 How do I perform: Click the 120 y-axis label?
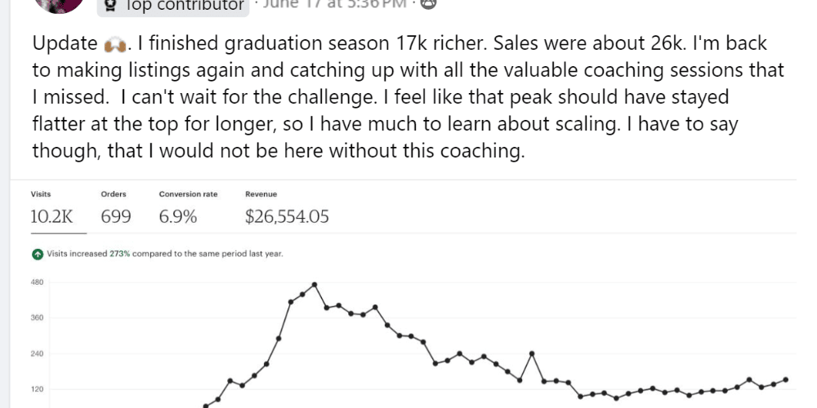tap(37, 390)
